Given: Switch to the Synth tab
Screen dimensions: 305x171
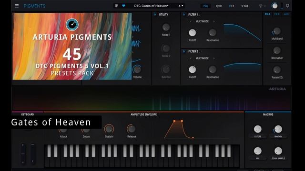Looking at the screenshot, I should [x=219, y=6].
